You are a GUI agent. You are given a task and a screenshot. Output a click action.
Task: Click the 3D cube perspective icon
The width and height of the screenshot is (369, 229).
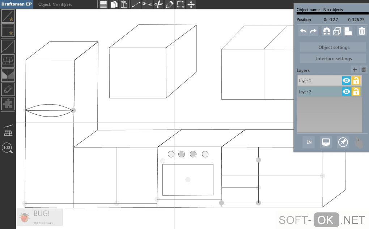pos(337,31)
